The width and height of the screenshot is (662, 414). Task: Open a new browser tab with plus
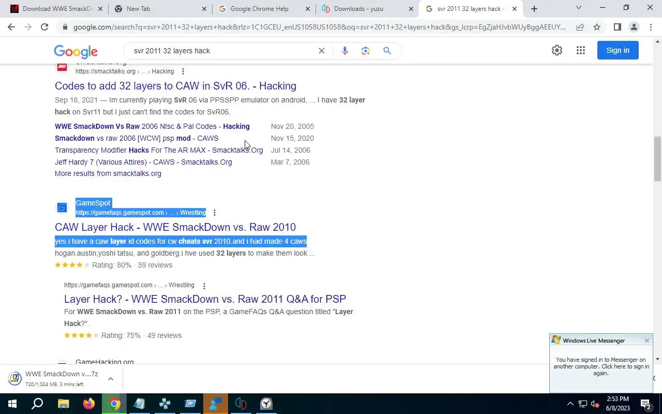click(x=534, y=9)
